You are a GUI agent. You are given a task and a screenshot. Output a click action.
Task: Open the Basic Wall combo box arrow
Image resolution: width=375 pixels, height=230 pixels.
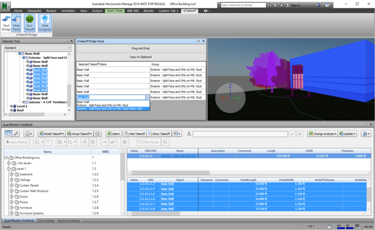[147, 97]
